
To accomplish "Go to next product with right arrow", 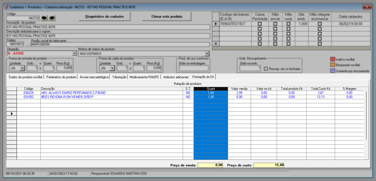I will coord(52,18).
